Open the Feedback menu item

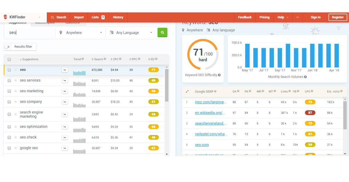[x=245, y=17]
